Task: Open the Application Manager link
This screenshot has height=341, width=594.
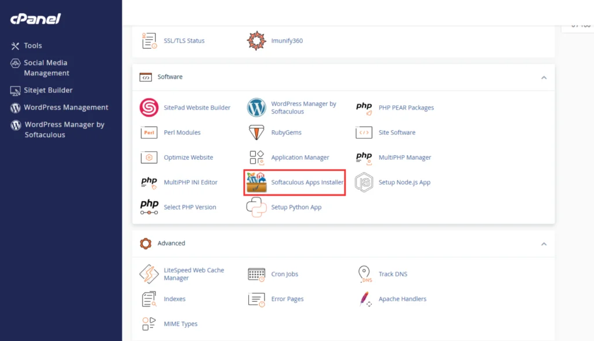Action: (300, 157)
